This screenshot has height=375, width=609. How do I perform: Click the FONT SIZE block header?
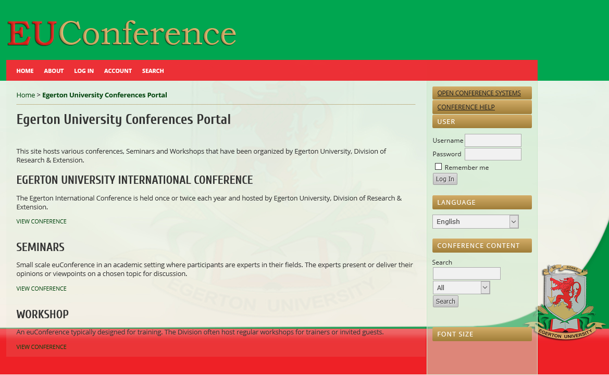coord(482,334)
